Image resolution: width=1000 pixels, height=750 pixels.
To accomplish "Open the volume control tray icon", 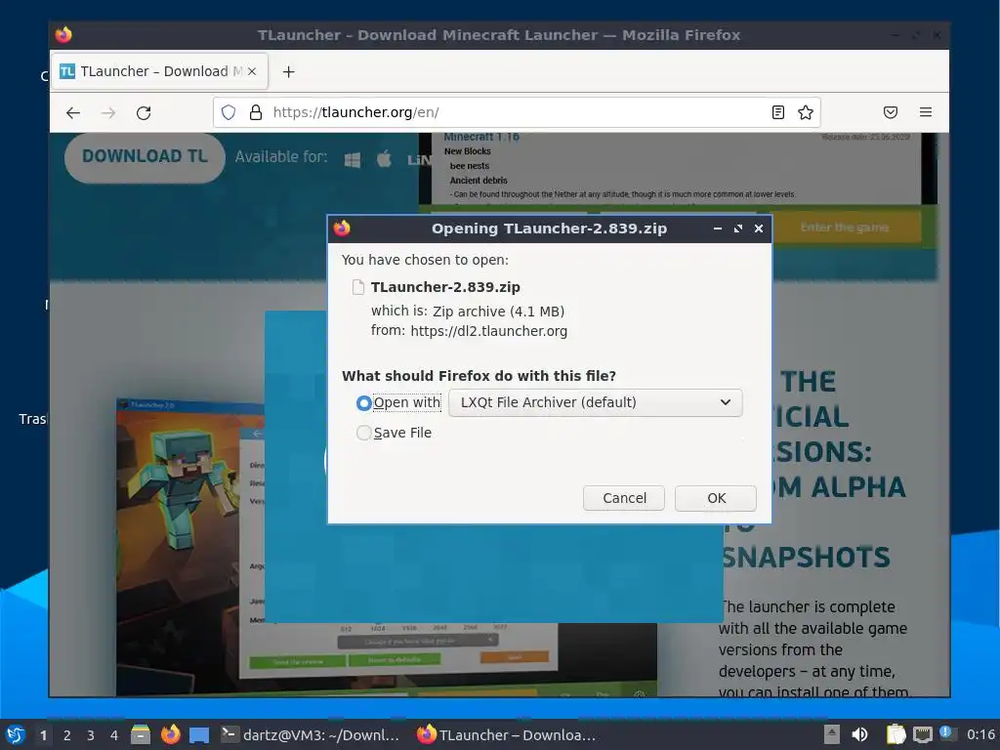I will tap(859, 734).
